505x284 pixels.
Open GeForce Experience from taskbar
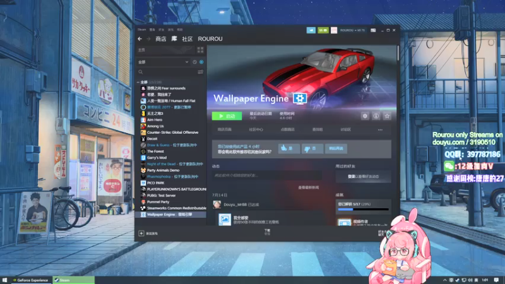pos(30,280)
